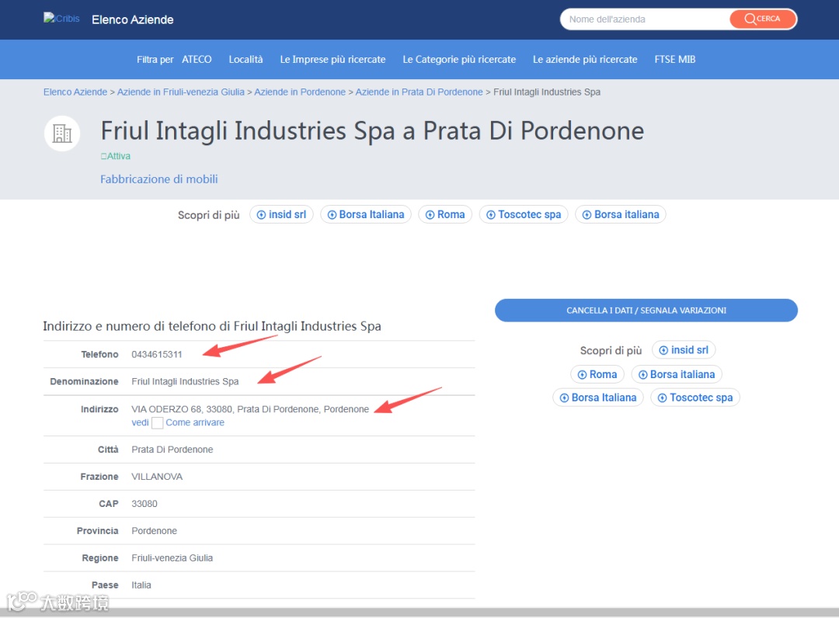Select Le aziende più ricercate menu
The width and height of the screenshot is (839, 618).
pyautogui.click(x=585, y=59)
